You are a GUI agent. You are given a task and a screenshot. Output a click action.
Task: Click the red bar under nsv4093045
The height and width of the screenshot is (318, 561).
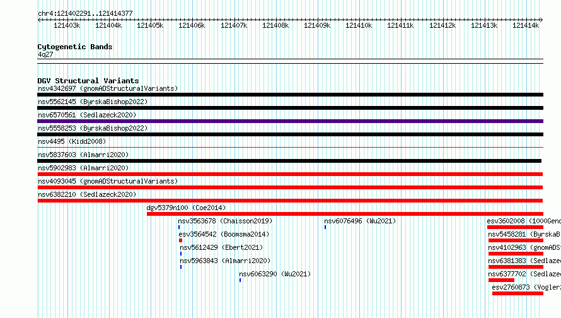pyautogui.click(x=290, y=187)
